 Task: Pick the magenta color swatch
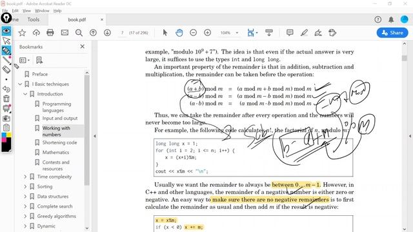click(x=4, y=140)
